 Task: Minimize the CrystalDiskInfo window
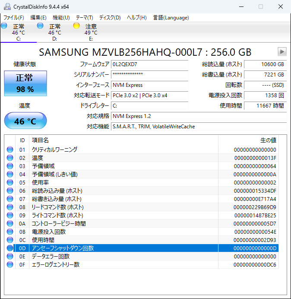(241, 6)
